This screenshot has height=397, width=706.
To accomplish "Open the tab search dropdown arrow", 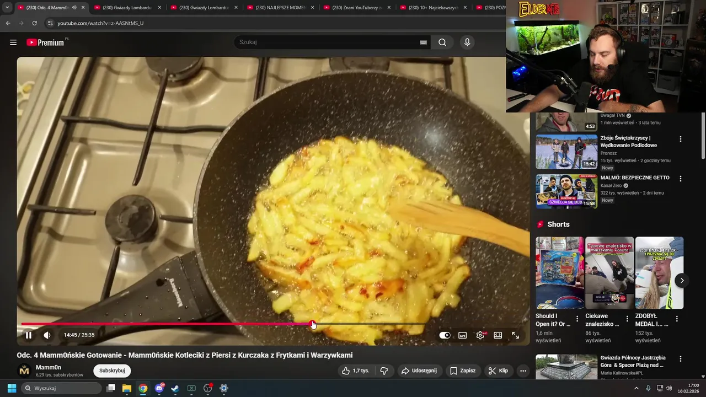I will [7, 8].
